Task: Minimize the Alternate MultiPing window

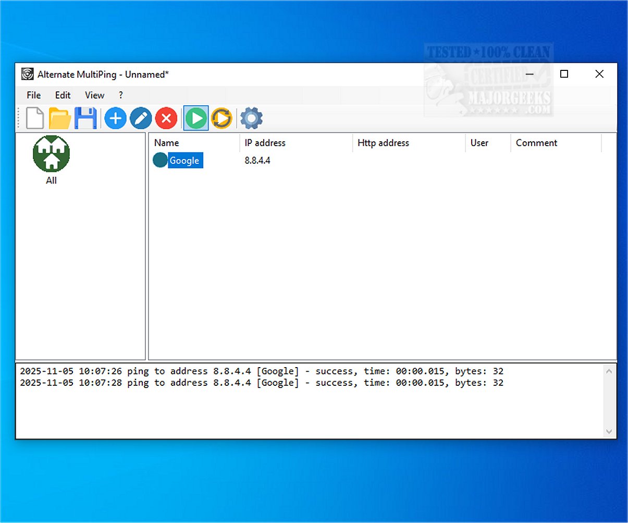Action: coord(530,74)
